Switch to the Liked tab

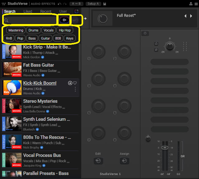(x=28, y=12)
